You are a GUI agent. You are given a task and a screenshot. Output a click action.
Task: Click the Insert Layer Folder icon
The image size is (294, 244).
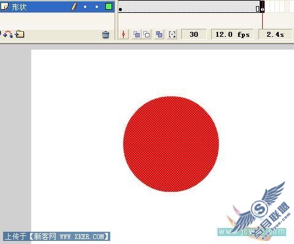(20, 34)
